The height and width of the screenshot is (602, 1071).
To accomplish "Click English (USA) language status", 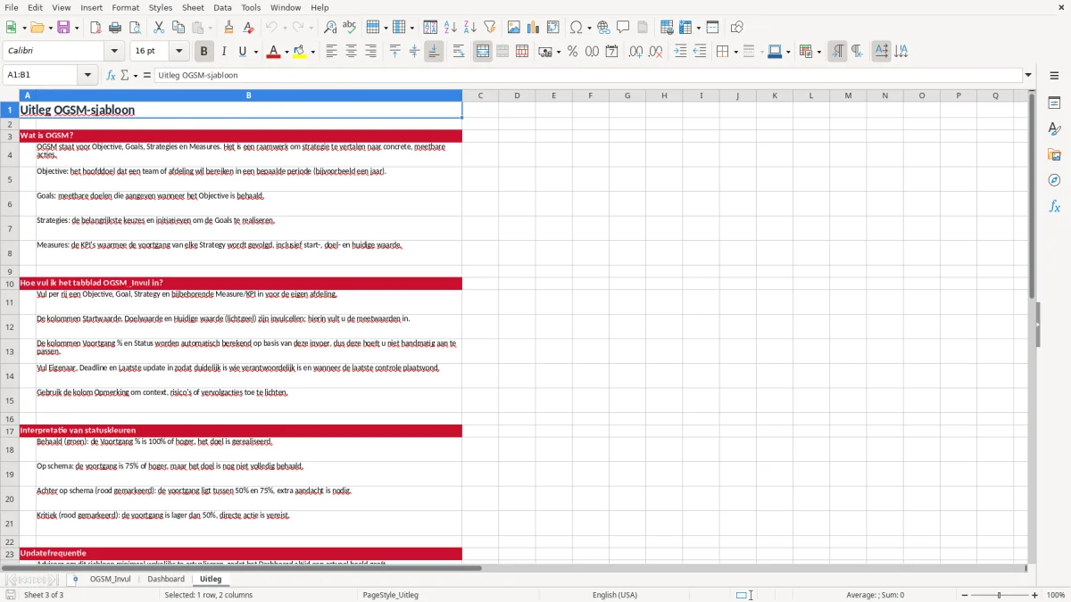I will click(615, 595).
